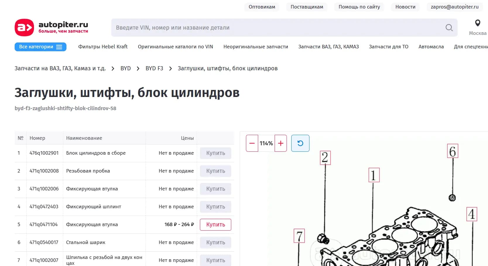The height and width of the screenshot is (266, 488).
Task: Click the Блок цилиндров в сборе name
Action: pos(96,153)
